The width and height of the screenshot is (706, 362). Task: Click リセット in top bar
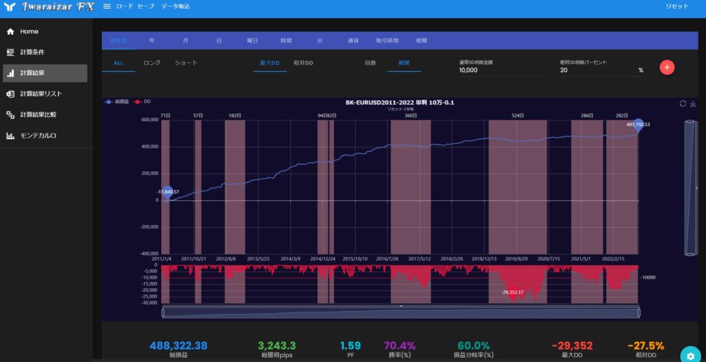tap(677, 6)
